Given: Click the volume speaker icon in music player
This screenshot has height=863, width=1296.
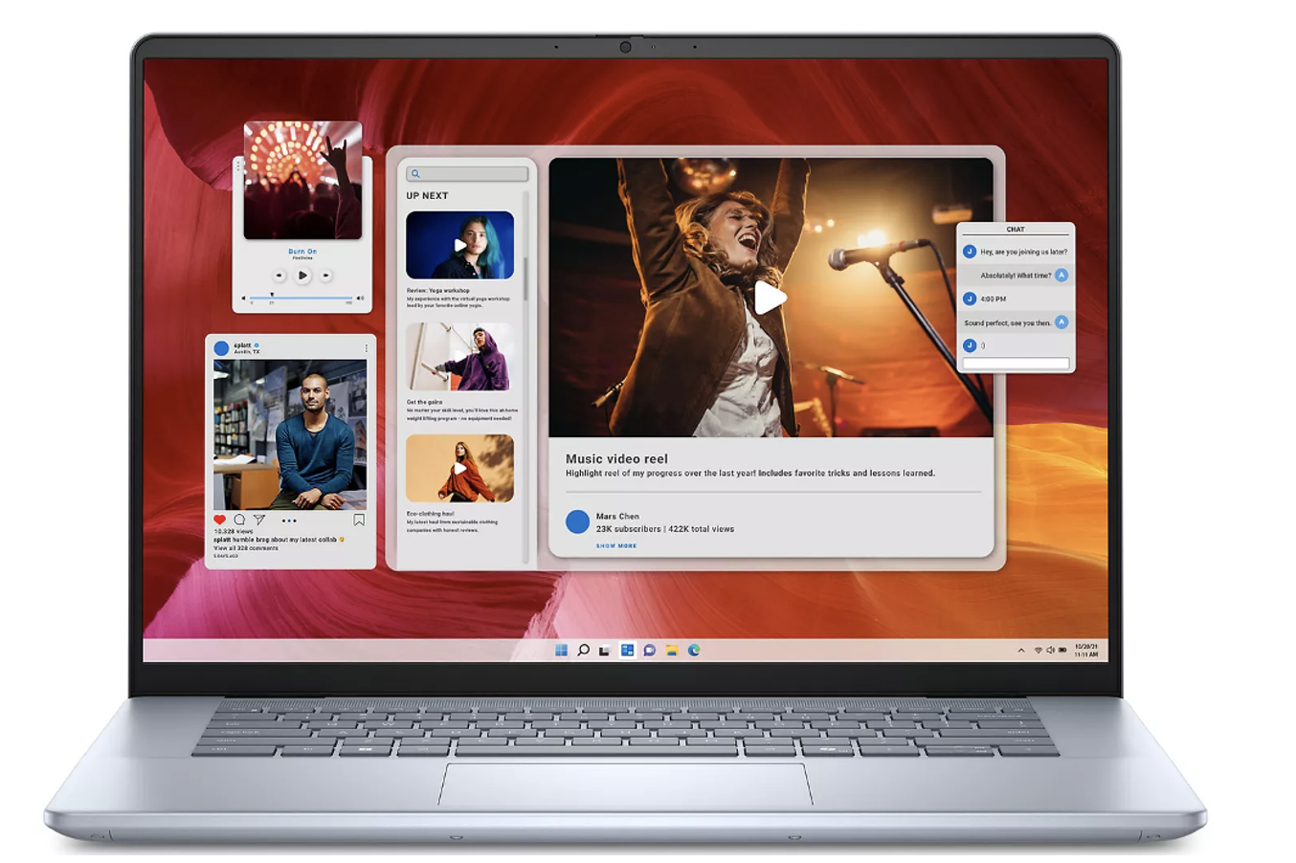Looking at the screenshot, I should [x=360, y=298].
